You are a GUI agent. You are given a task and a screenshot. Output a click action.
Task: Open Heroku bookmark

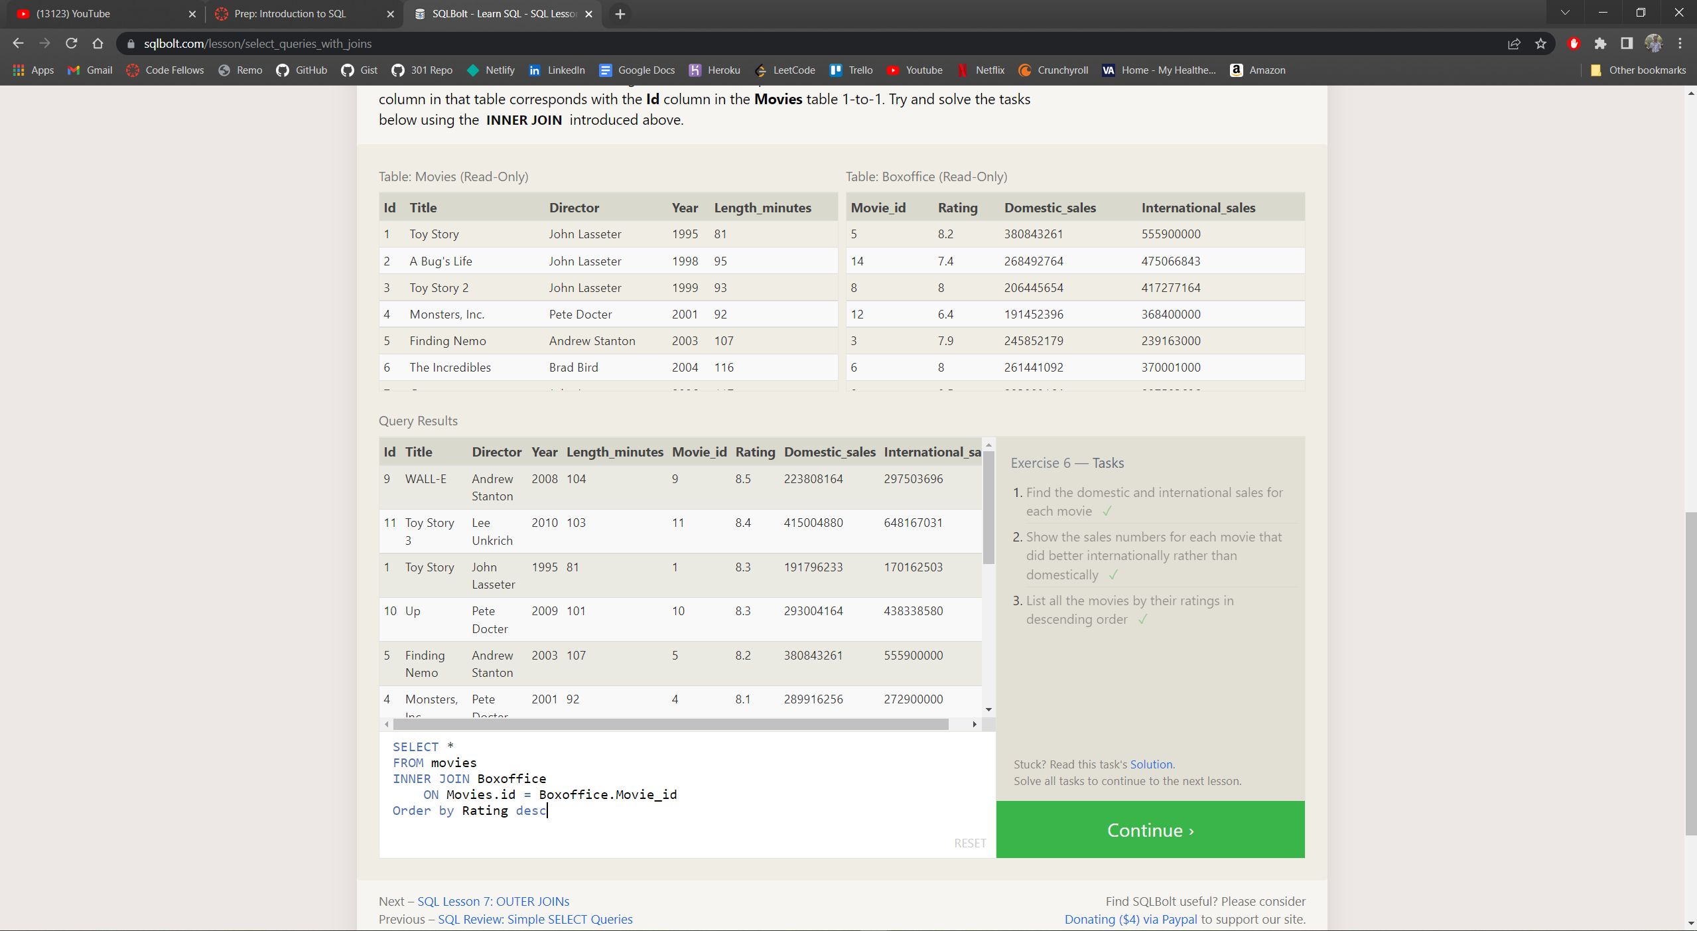point(714,70)
